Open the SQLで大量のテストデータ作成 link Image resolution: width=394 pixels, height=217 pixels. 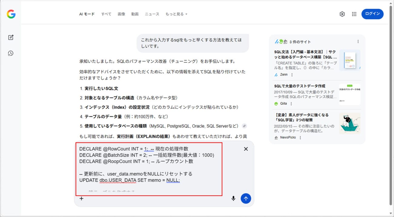tap(299, 86)
